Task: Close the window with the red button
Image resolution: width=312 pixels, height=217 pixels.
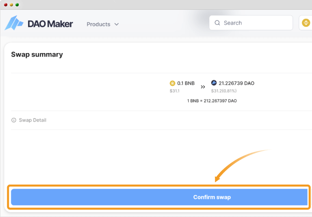Action: 6,5
